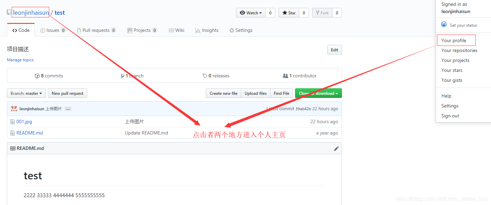Open the Projects tab
Viewport: 491px width, 205px height.
pos(142,30)
